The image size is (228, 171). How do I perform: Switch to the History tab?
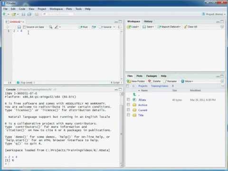click(148, 21)
